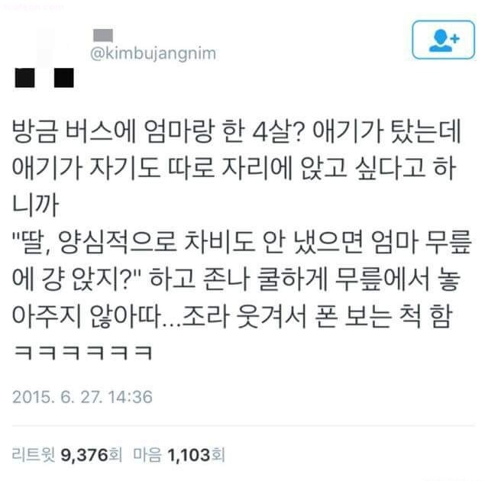View the 리트윗 9,376회 retweet count
Screen dimensions: 485x481
[x=67, y=455]
